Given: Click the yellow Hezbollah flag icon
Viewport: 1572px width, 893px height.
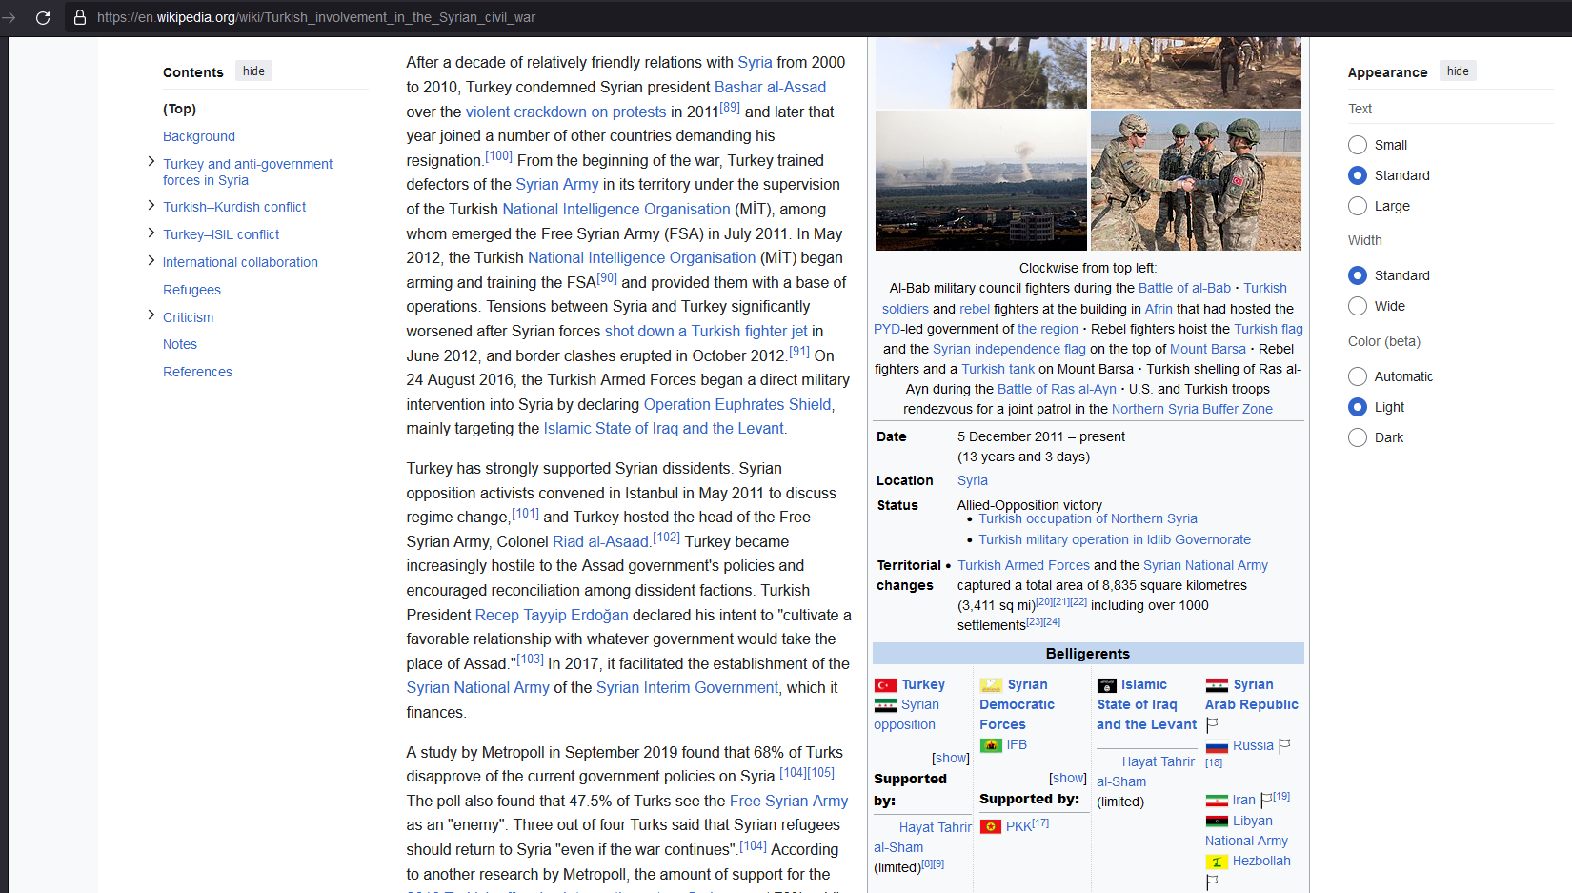Looking at the screenshot, I should (x=1217, y=862).
